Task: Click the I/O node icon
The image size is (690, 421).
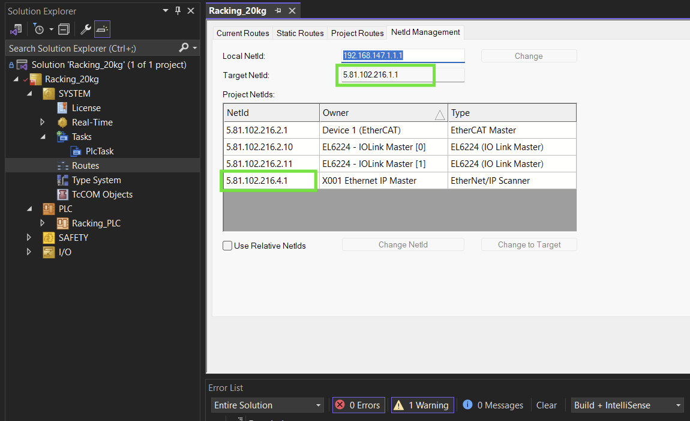Action: 49,252
